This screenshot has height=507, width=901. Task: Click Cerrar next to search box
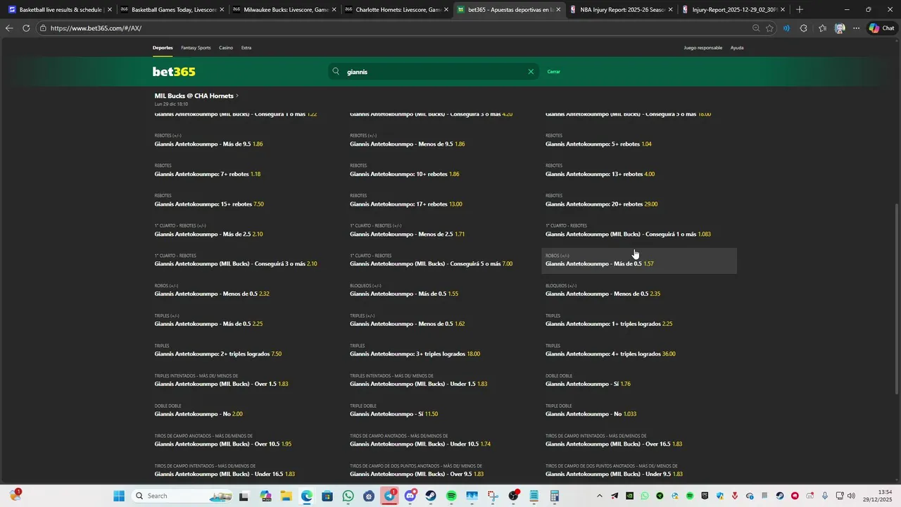click(x=554, y=72)
